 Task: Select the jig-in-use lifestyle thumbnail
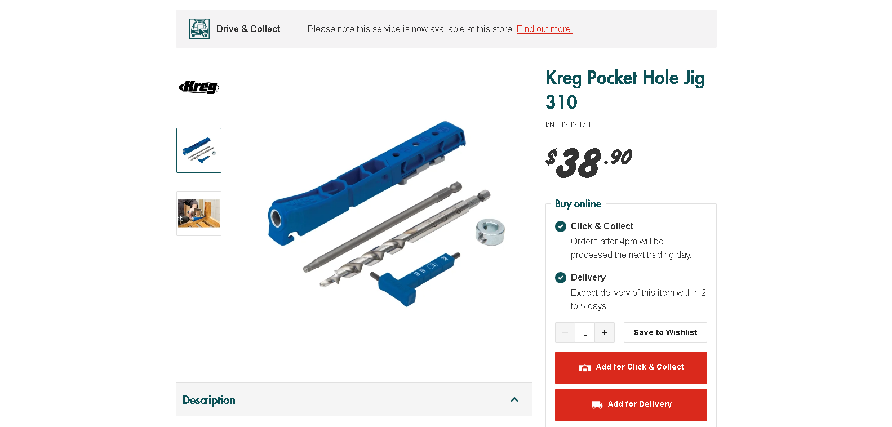[x=198, y=213]
